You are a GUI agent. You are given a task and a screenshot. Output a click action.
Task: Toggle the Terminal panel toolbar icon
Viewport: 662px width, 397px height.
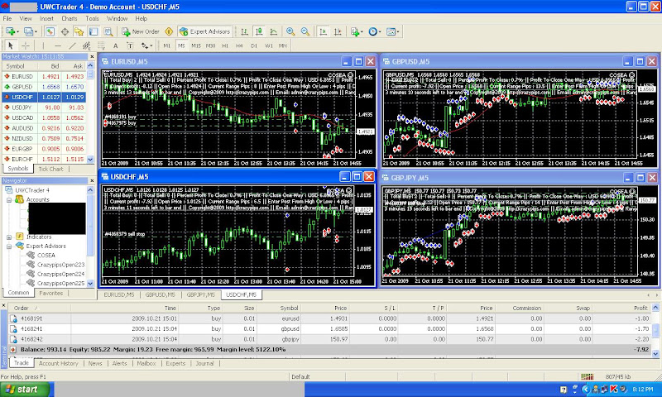[94, 31]
